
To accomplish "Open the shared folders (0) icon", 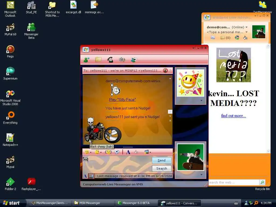I will [x=226, y=38].
